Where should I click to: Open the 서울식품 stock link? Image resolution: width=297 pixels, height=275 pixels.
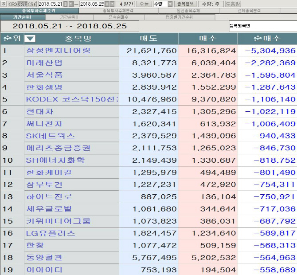tap(44, 75)
